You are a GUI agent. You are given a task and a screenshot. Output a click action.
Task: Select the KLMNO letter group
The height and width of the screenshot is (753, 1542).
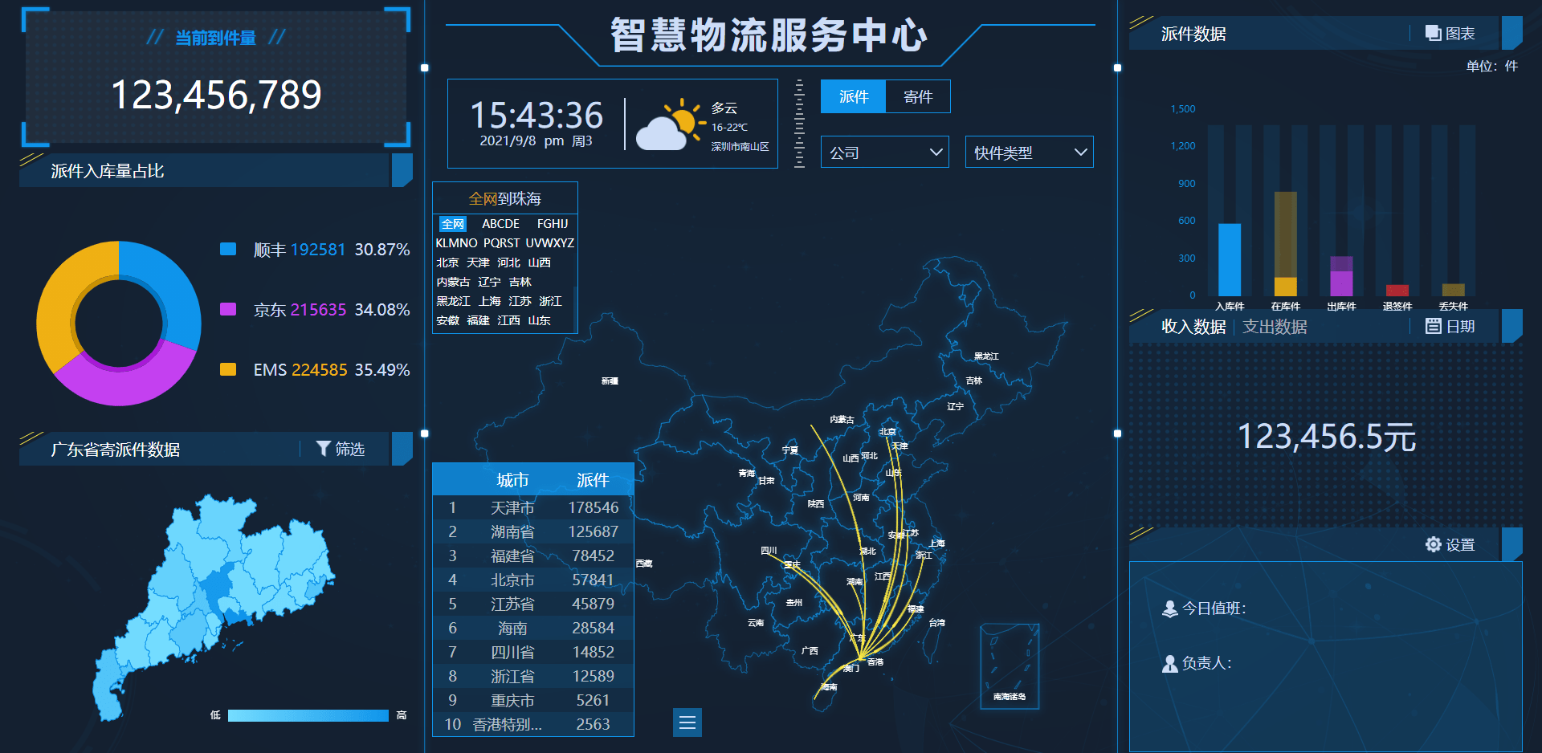[x=456, y=243]
